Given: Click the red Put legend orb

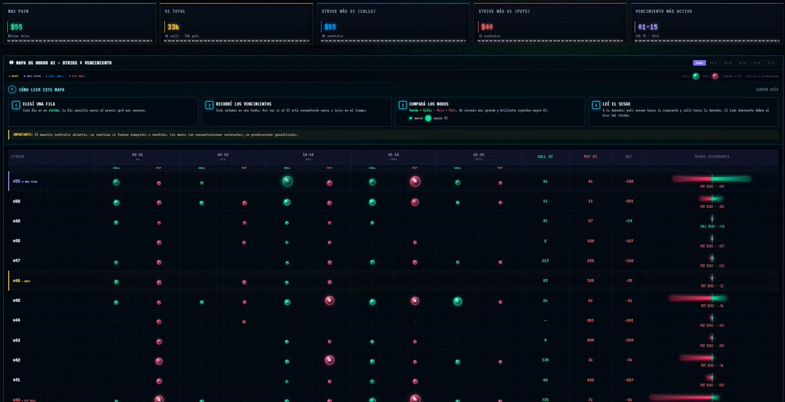Looking at the screenshot, I should (x=715, y=76).
